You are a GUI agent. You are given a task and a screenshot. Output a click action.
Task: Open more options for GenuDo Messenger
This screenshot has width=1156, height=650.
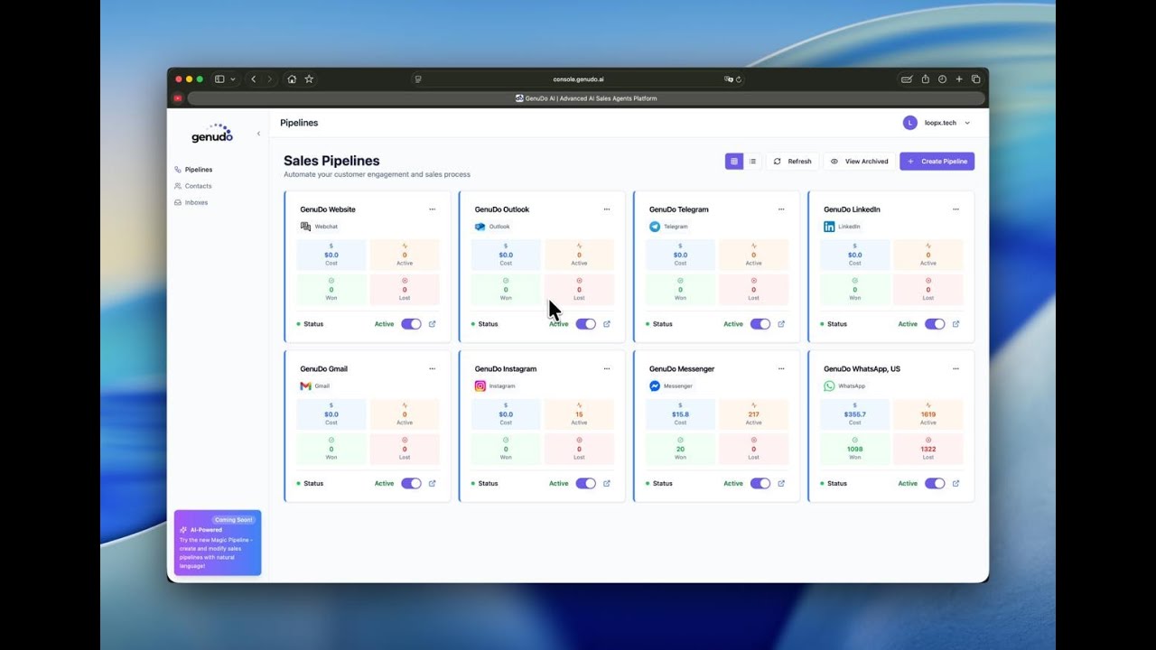pyautogui.click(x=781, y=368)
